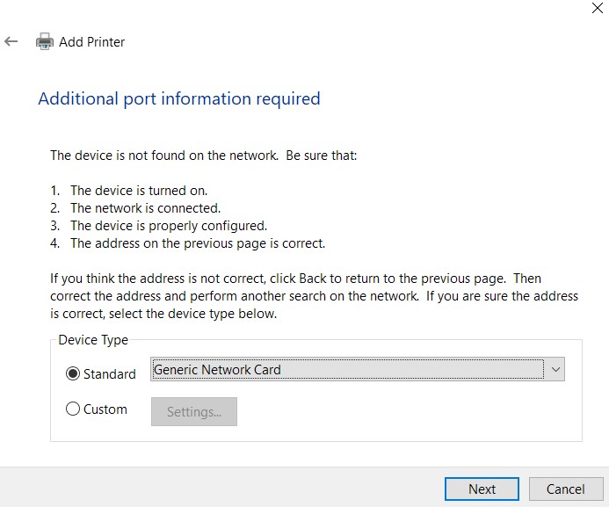Click 'The address on the previous page' line
The image size is (609, 507).
[198, 243]
